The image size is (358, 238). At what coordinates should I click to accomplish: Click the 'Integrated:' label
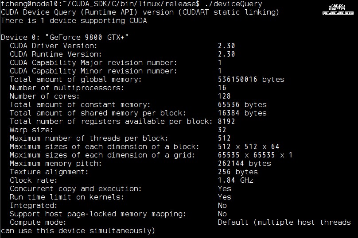[33, 206]
